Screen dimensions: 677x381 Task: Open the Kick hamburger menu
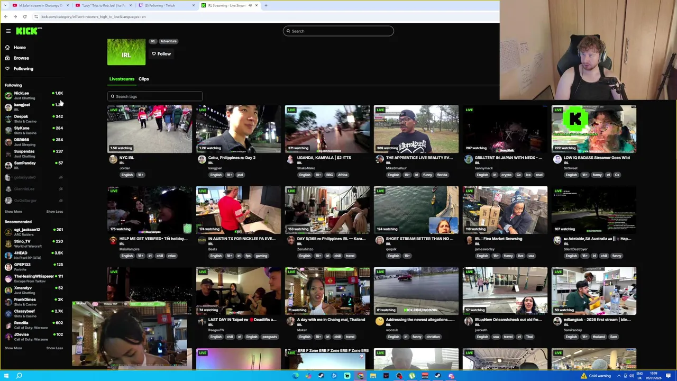pyautogui.click(x=8, y=31)
